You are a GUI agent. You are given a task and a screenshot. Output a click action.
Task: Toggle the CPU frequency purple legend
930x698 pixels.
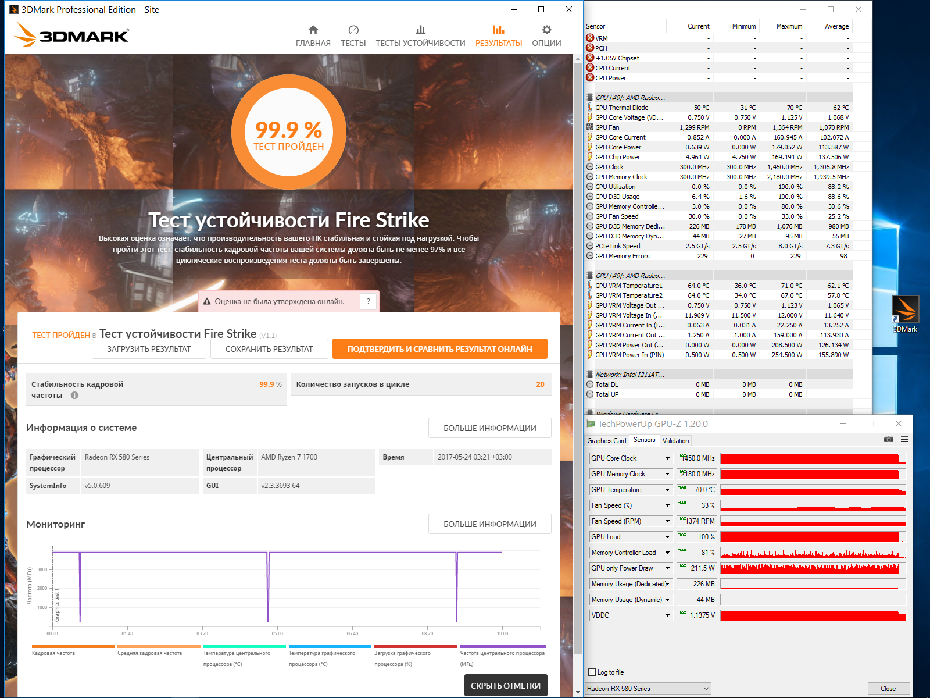tap(503, 656)
